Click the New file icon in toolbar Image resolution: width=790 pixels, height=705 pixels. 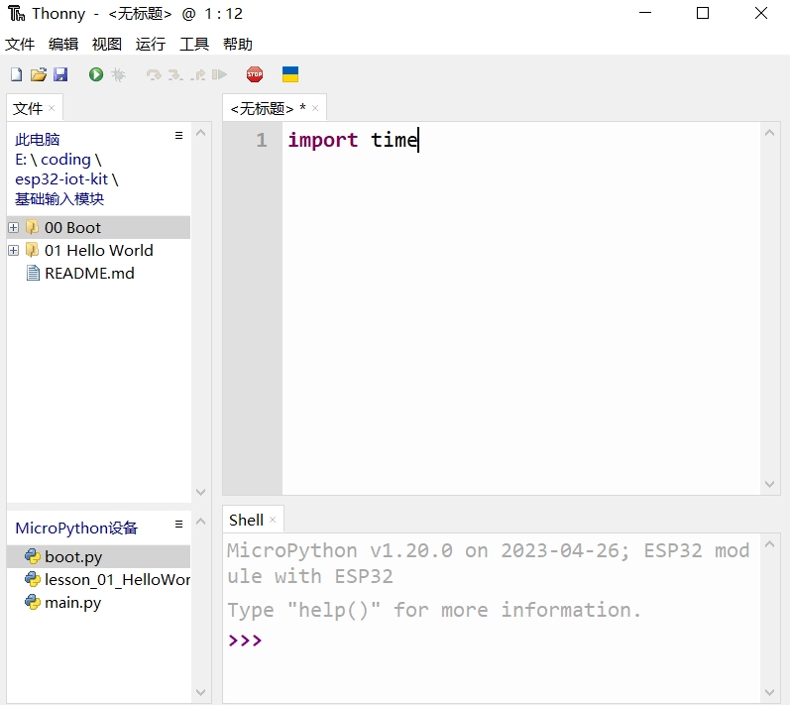tap(16, 75)
